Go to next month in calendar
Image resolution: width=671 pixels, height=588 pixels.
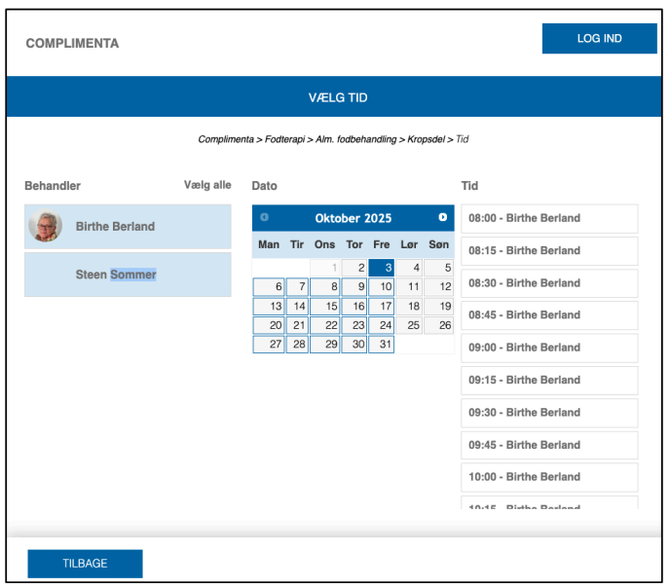(442, 218)
